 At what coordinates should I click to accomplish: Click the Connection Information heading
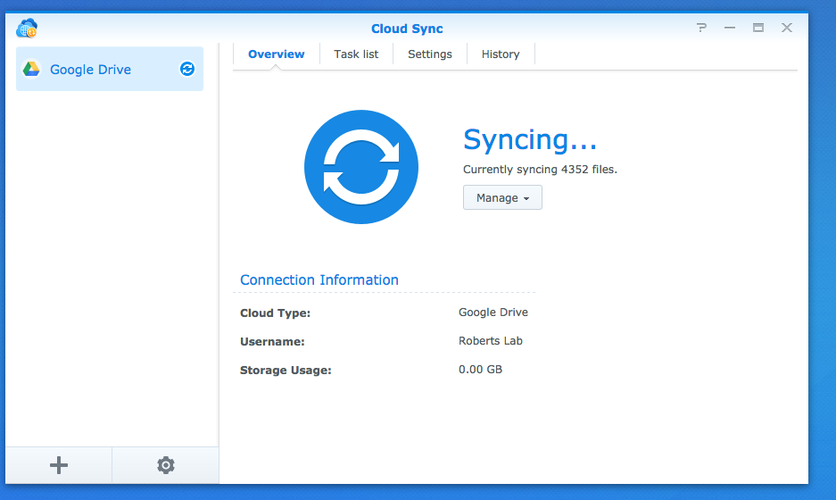319,280
